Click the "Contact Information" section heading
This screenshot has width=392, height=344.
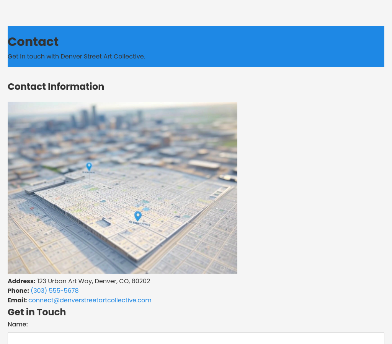[x=56, y=86]
